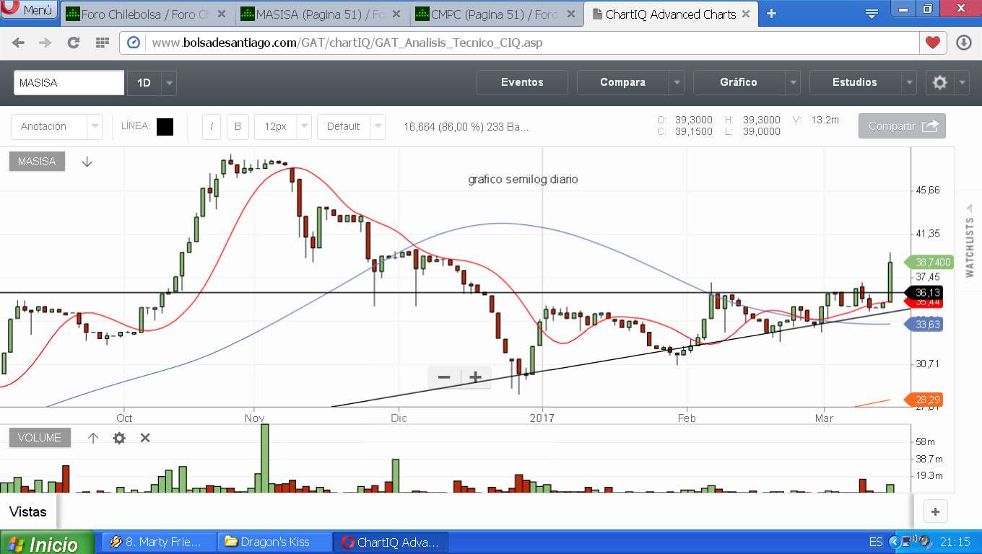Screen dimensions: 982x554
Task: Add page to bookmarks with heart icon
Action: (x=933, y=43)
